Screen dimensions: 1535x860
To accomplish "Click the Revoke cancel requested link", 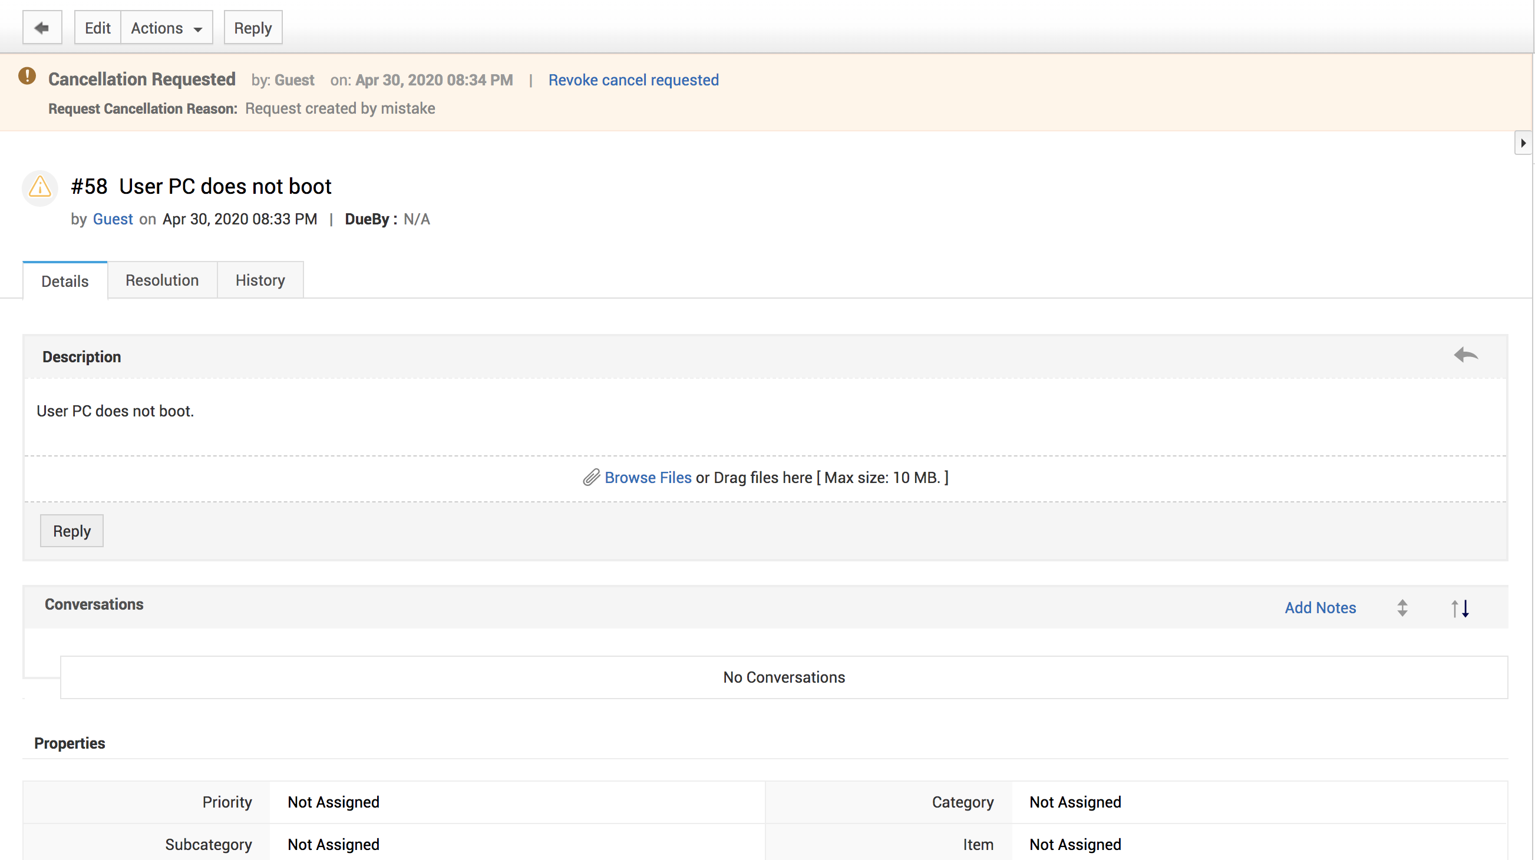I will coord(633,80).
